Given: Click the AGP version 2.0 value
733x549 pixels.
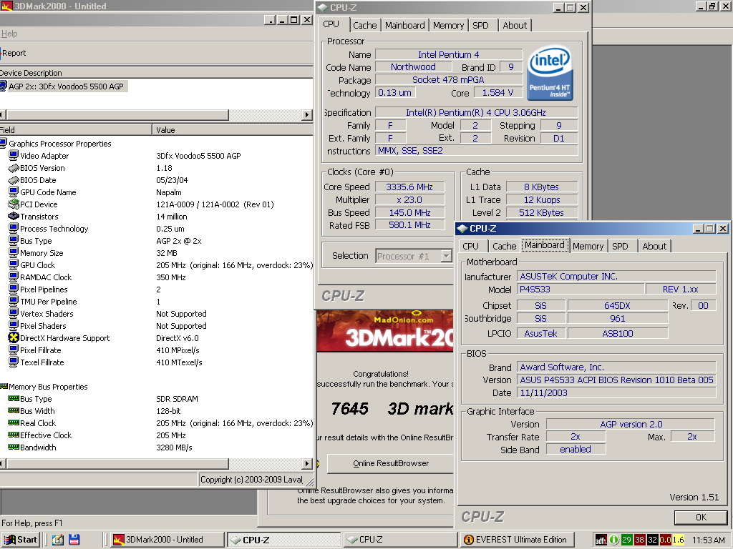Looking at the screenshot, I should coord(631,424).
